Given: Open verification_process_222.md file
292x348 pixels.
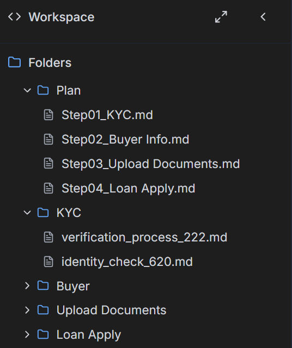Looking at the screenshot, I should (x=144, y=237).
